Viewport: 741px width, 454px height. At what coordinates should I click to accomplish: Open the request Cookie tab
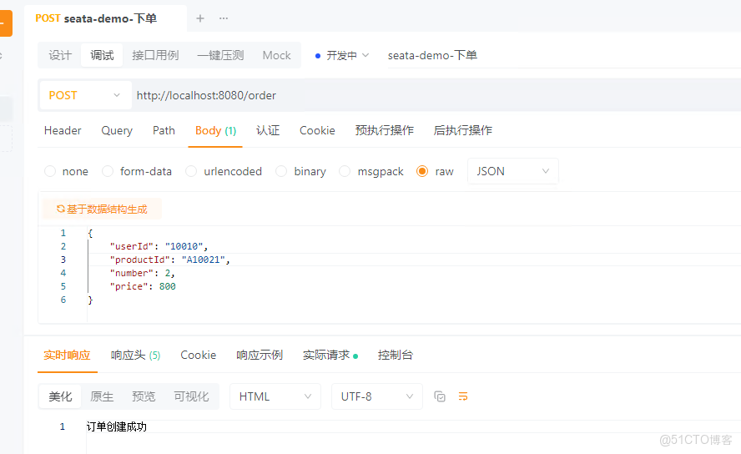pos(317,130)
